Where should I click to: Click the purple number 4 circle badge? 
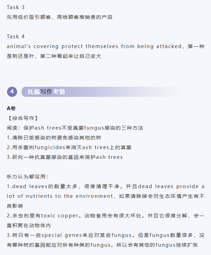(x=12, y=92)
